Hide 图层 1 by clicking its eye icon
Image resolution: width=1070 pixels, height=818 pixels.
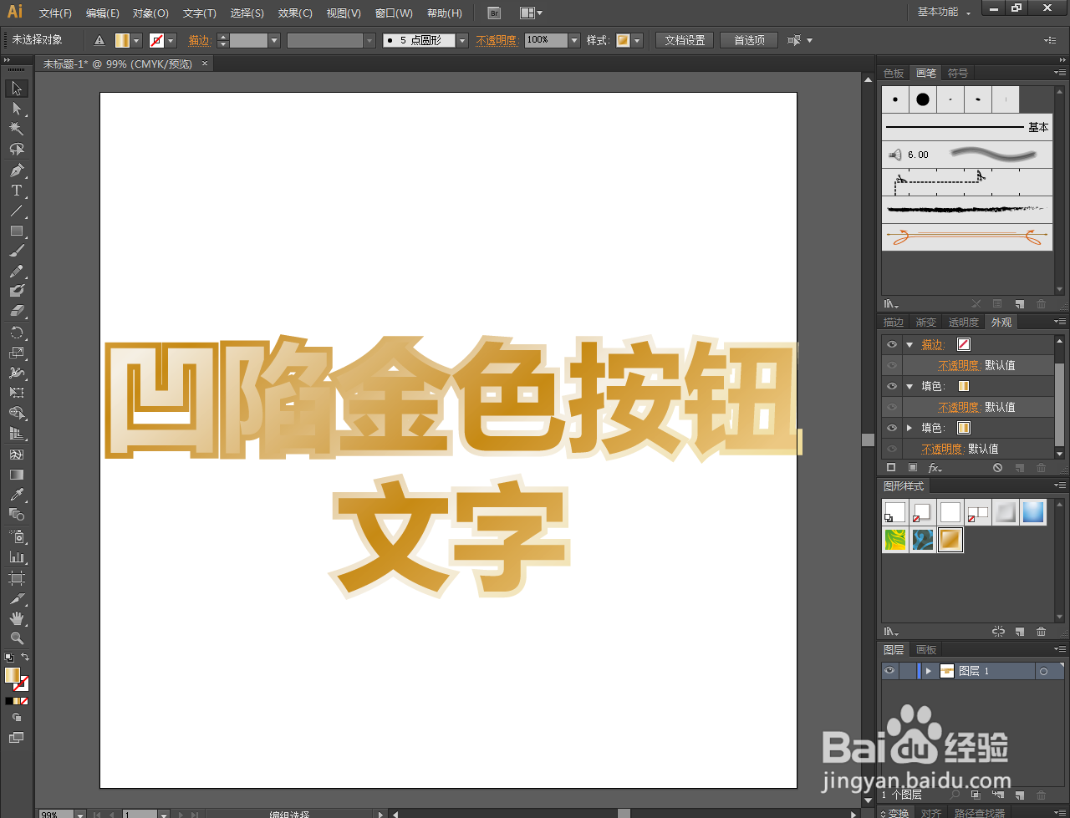(889, 670)
